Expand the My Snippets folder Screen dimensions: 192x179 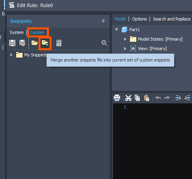11,55
